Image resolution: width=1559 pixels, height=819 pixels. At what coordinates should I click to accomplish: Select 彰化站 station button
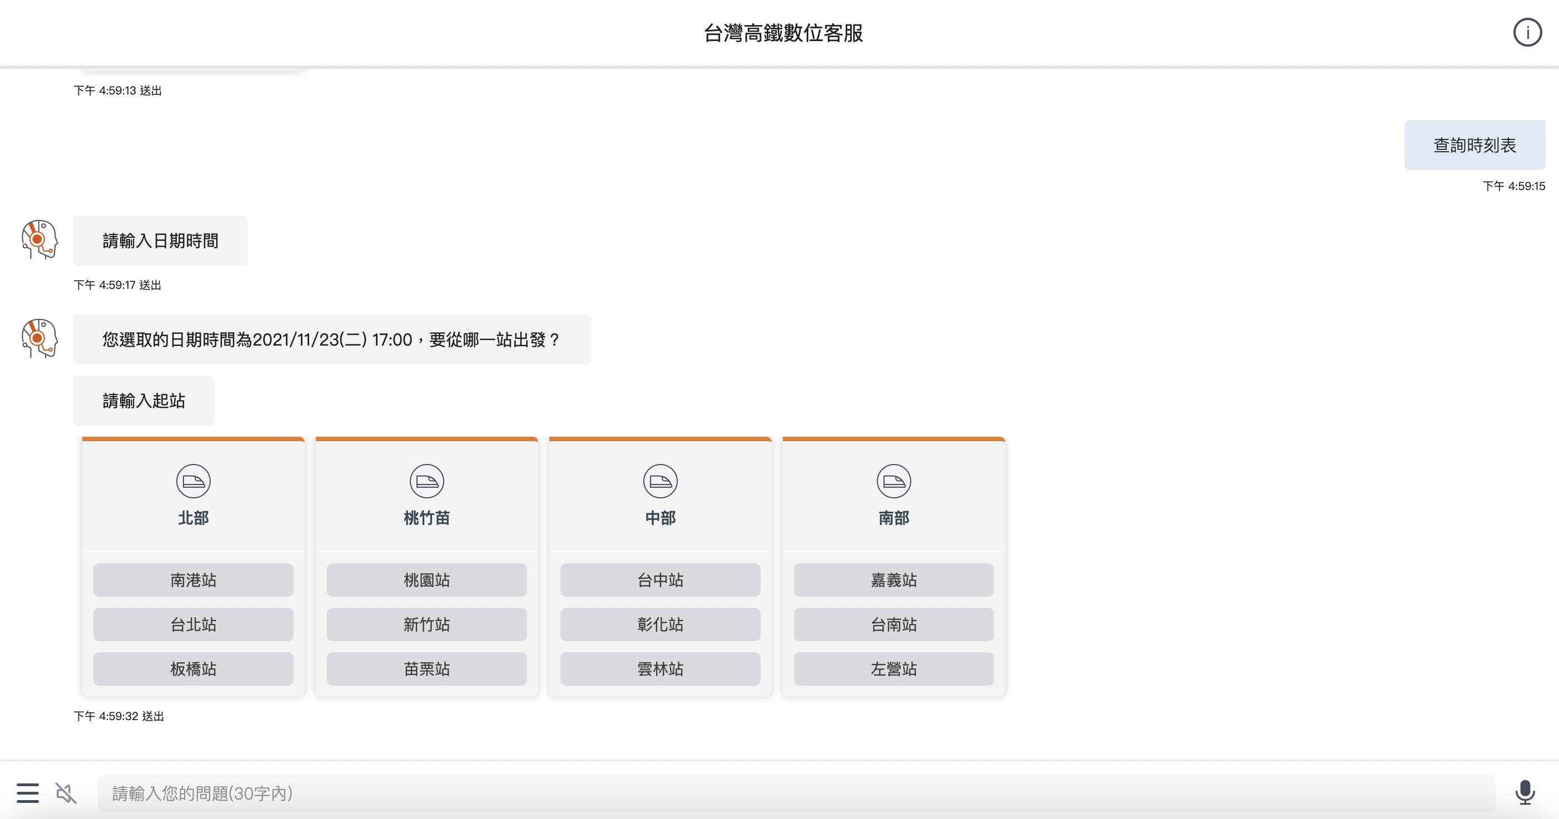click(x=661, y=624)
